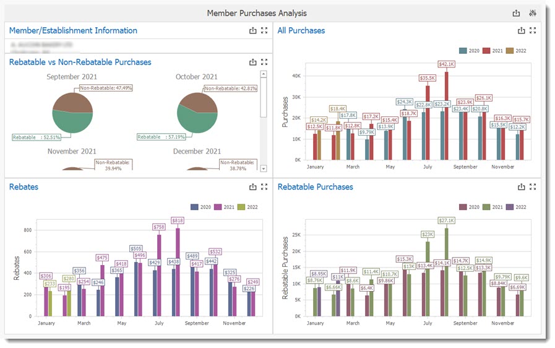Maximize the Rebates panel
555x348 pixels.
coord(264,187)
